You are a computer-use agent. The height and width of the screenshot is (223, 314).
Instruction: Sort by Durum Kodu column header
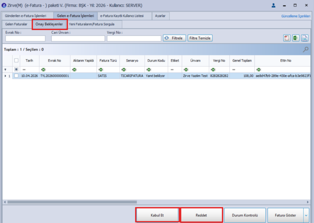coord(156,61)
